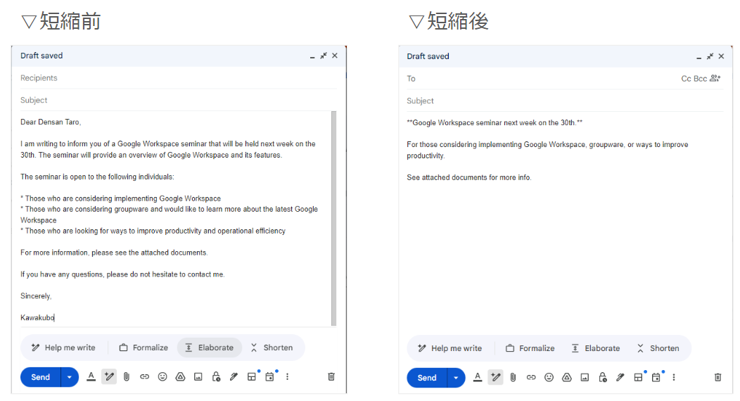This screenshot has height=401, width=740.
Task: Send the email in right compose window
Action: (x=427, y=378)
